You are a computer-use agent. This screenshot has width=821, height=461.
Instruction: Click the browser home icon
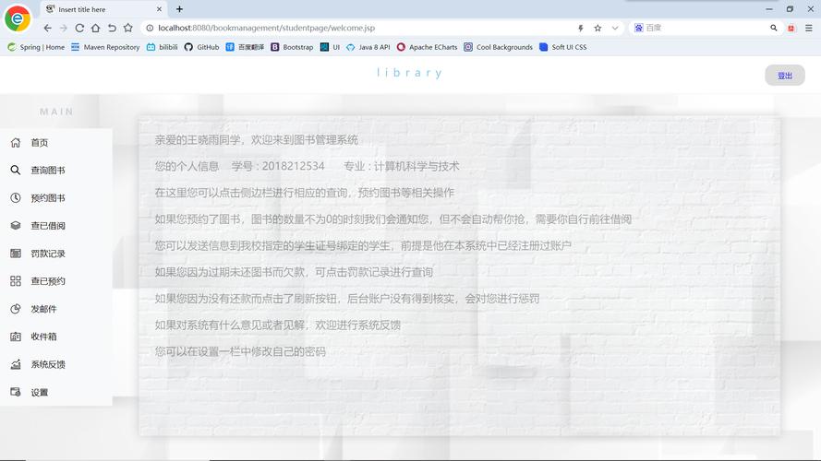(95, 28)
